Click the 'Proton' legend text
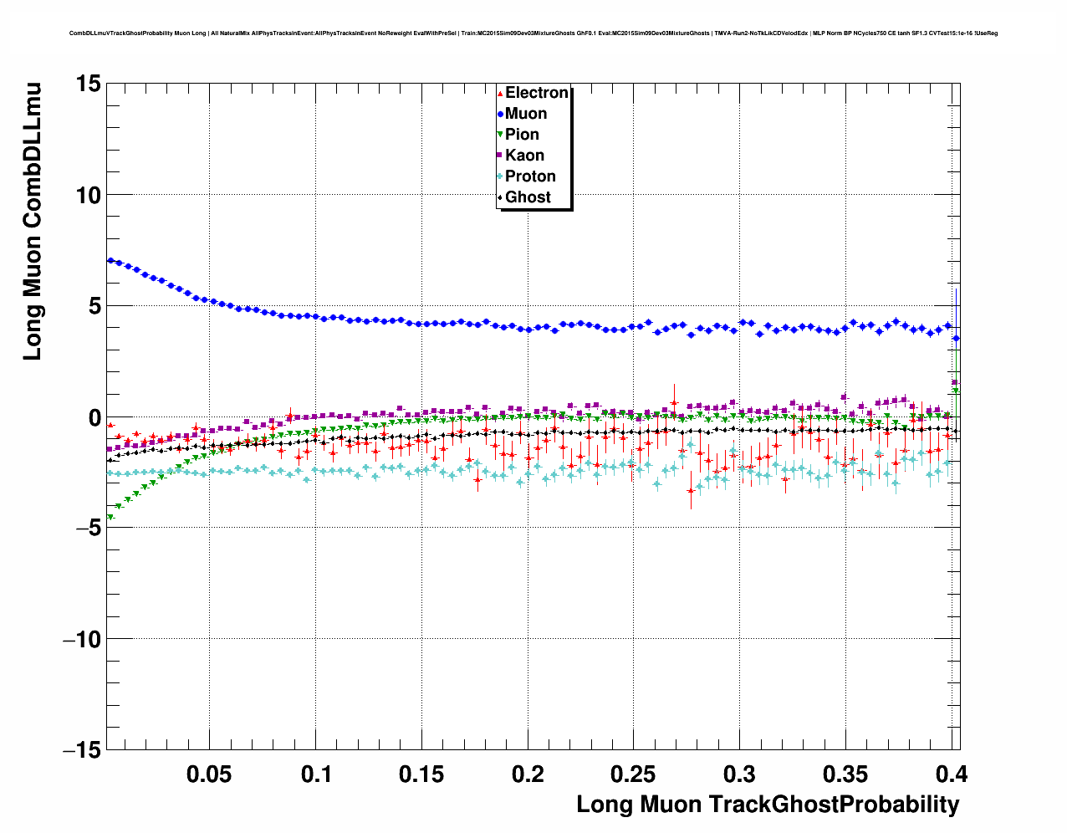The height and width of the screenshot is (833, 1067). pyautogui.click(x=530, y=176)
